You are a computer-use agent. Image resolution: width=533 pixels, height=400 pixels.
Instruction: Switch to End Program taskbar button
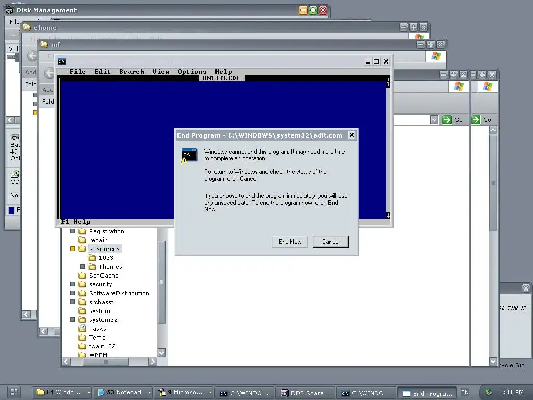click(427, 393)
